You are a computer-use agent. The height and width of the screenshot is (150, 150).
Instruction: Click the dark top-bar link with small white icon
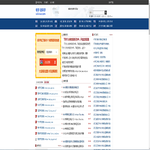coord(39,2)
